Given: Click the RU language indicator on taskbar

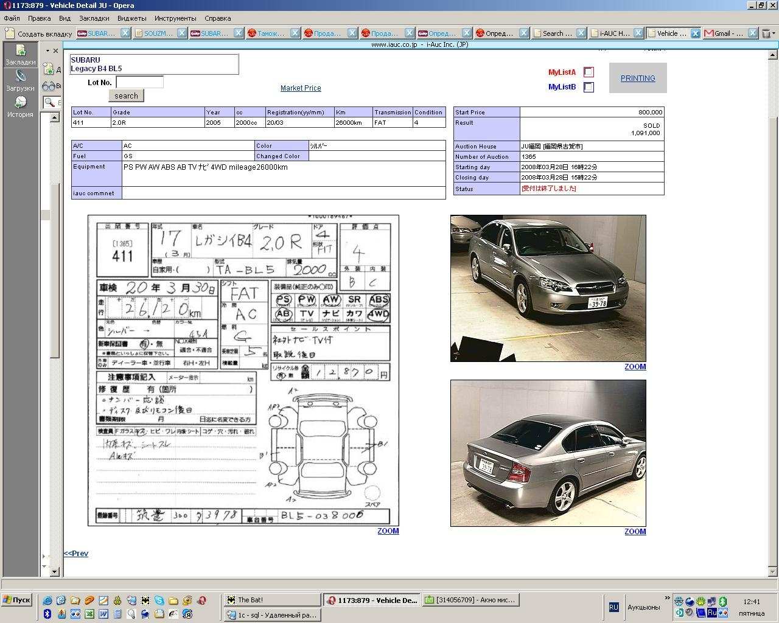Looking at the screenshot, I should 613,607.
